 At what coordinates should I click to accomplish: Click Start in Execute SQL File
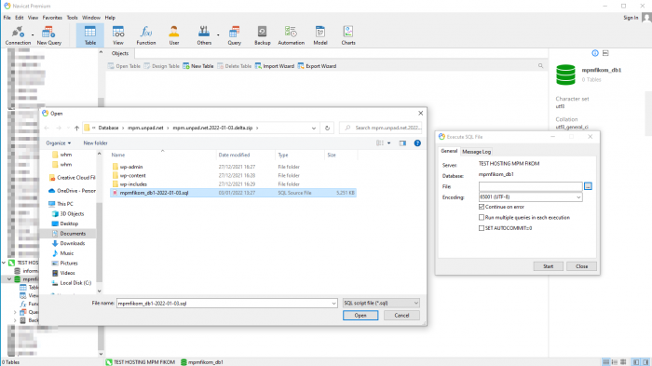[x=548, y=266]
